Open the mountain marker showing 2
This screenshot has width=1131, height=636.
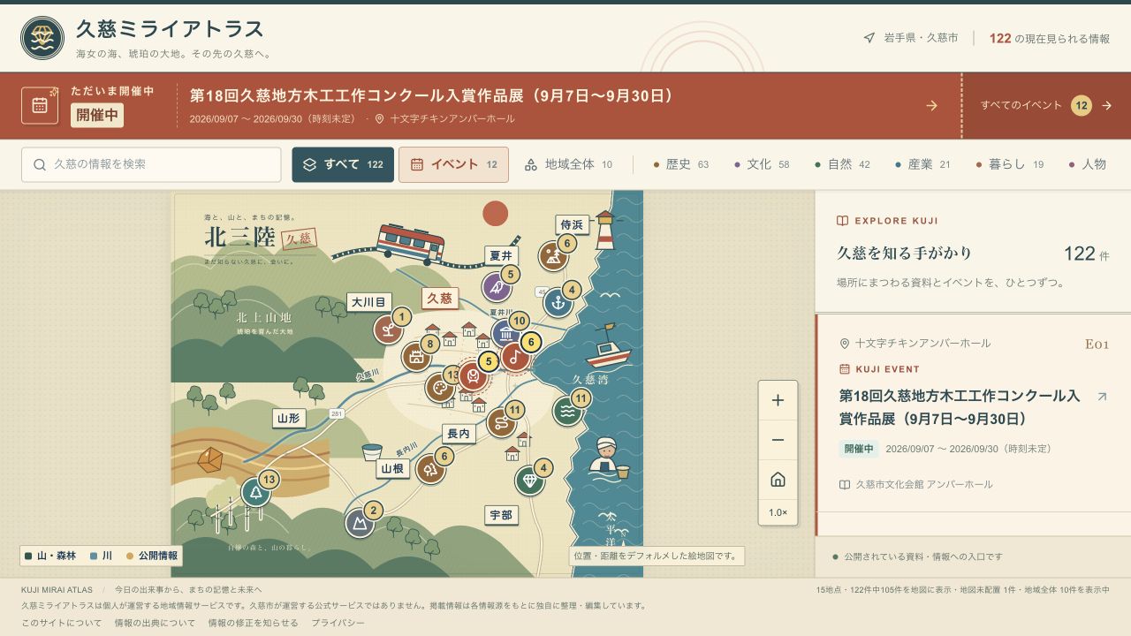tap(360, 523)
